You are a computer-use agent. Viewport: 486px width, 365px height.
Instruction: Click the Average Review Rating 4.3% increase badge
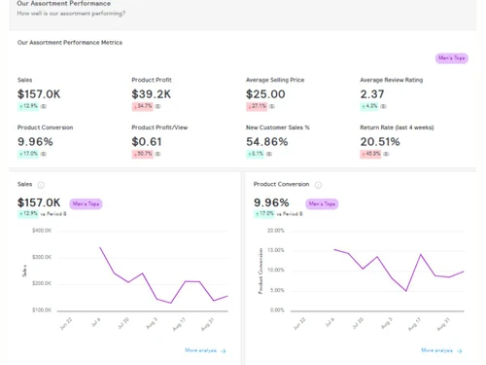pyautogui.click(x=369, y=106)
